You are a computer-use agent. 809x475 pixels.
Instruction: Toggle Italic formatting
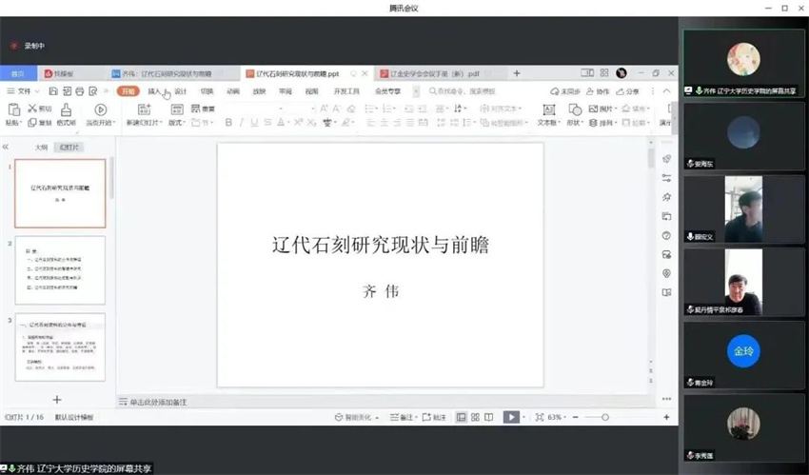(x=241, y=122)
